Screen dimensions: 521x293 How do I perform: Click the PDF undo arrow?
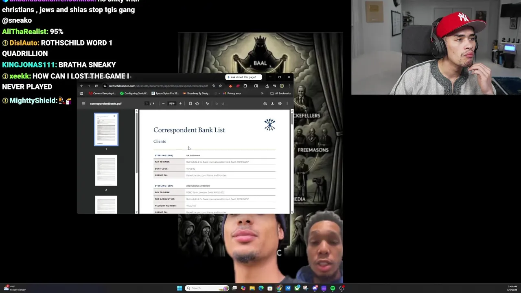pos(217,103)
